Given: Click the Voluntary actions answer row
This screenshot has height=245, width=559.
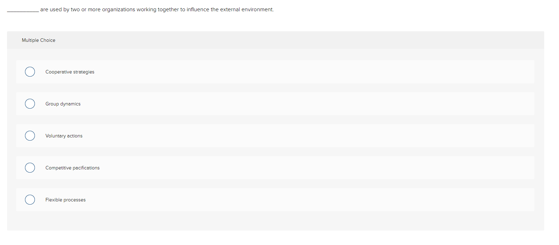Looking at the screenshot, I should click(x=247, y=136).
